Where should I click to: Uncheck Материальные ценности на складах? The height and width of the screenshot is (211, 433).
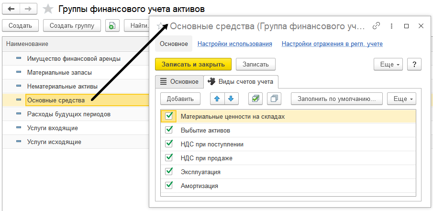click(x=168, y=116)
